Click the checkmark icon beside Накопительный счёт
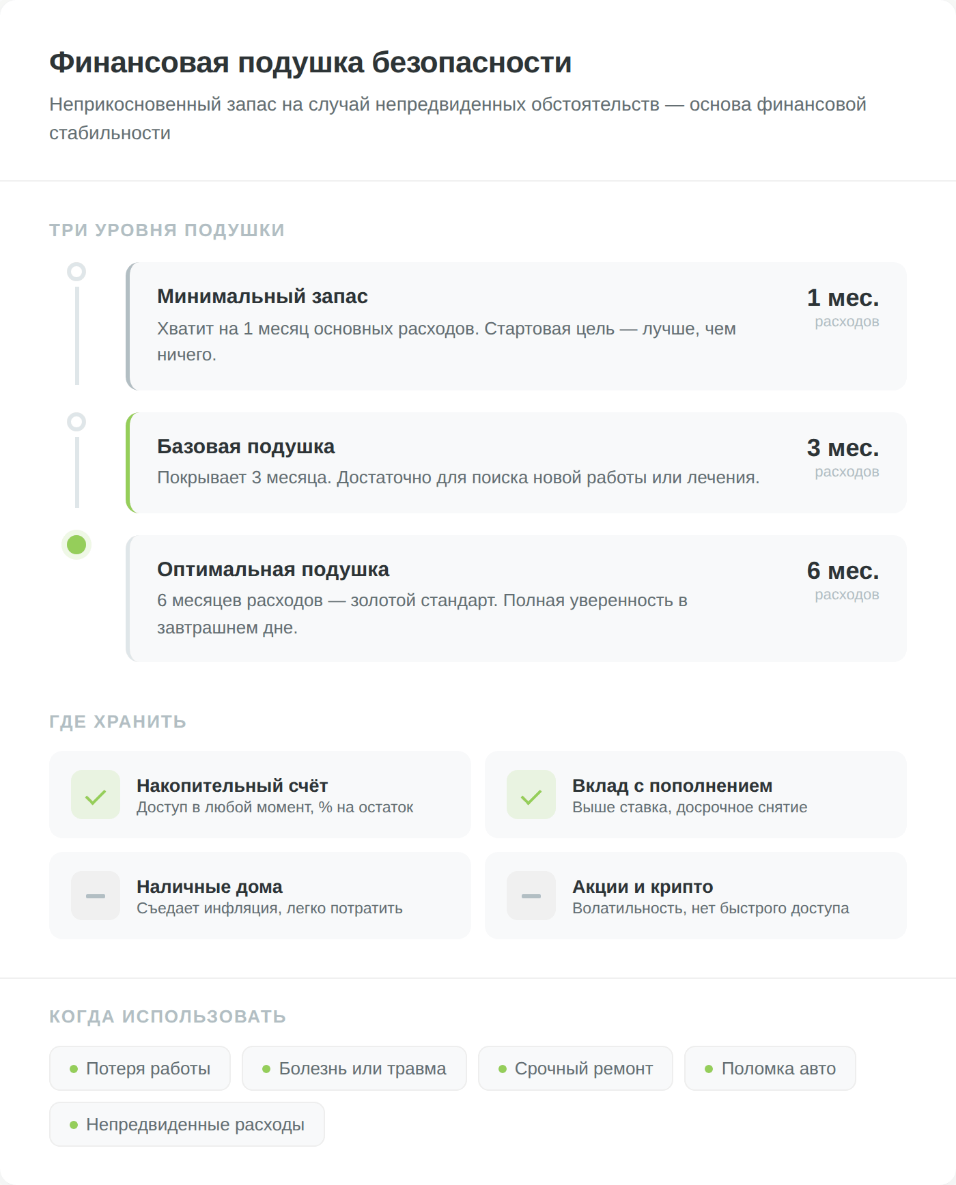The image size is (956, 1185). [96, 795]
